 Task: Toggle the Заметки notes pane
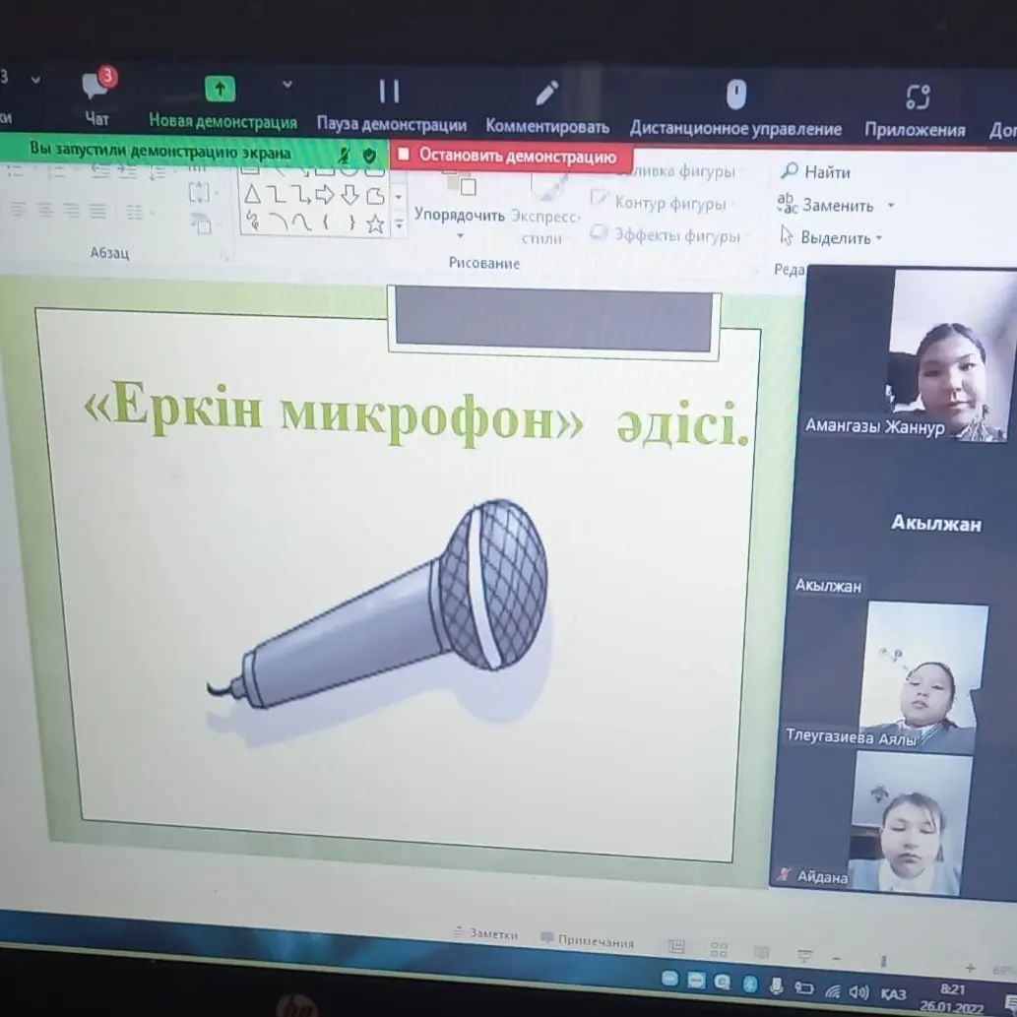486,934
